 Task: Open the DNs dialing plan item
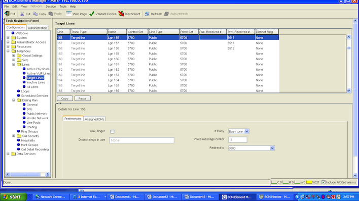[29, 109]
